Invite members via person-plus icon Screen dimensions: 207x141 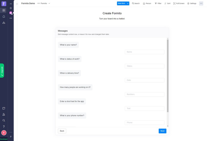coord(4,114)
